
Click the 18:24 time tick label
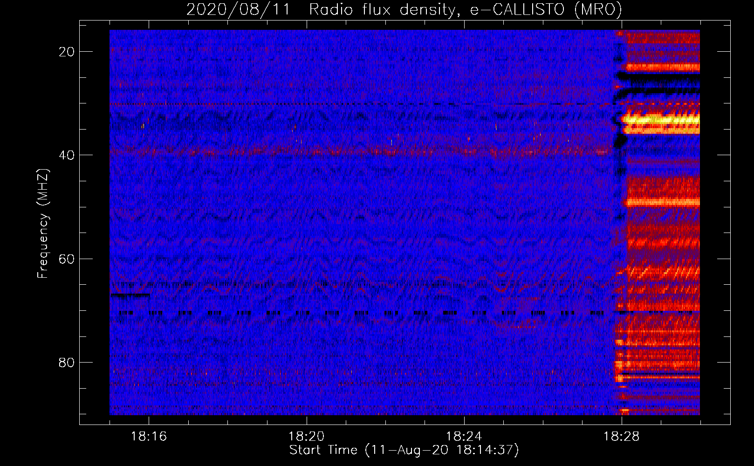coord(464,437)
